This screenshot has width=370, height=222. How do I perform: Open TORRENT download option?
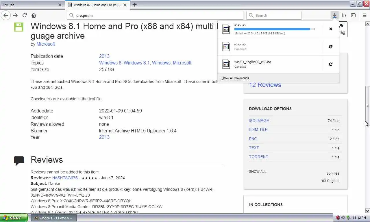click(258, 157)
